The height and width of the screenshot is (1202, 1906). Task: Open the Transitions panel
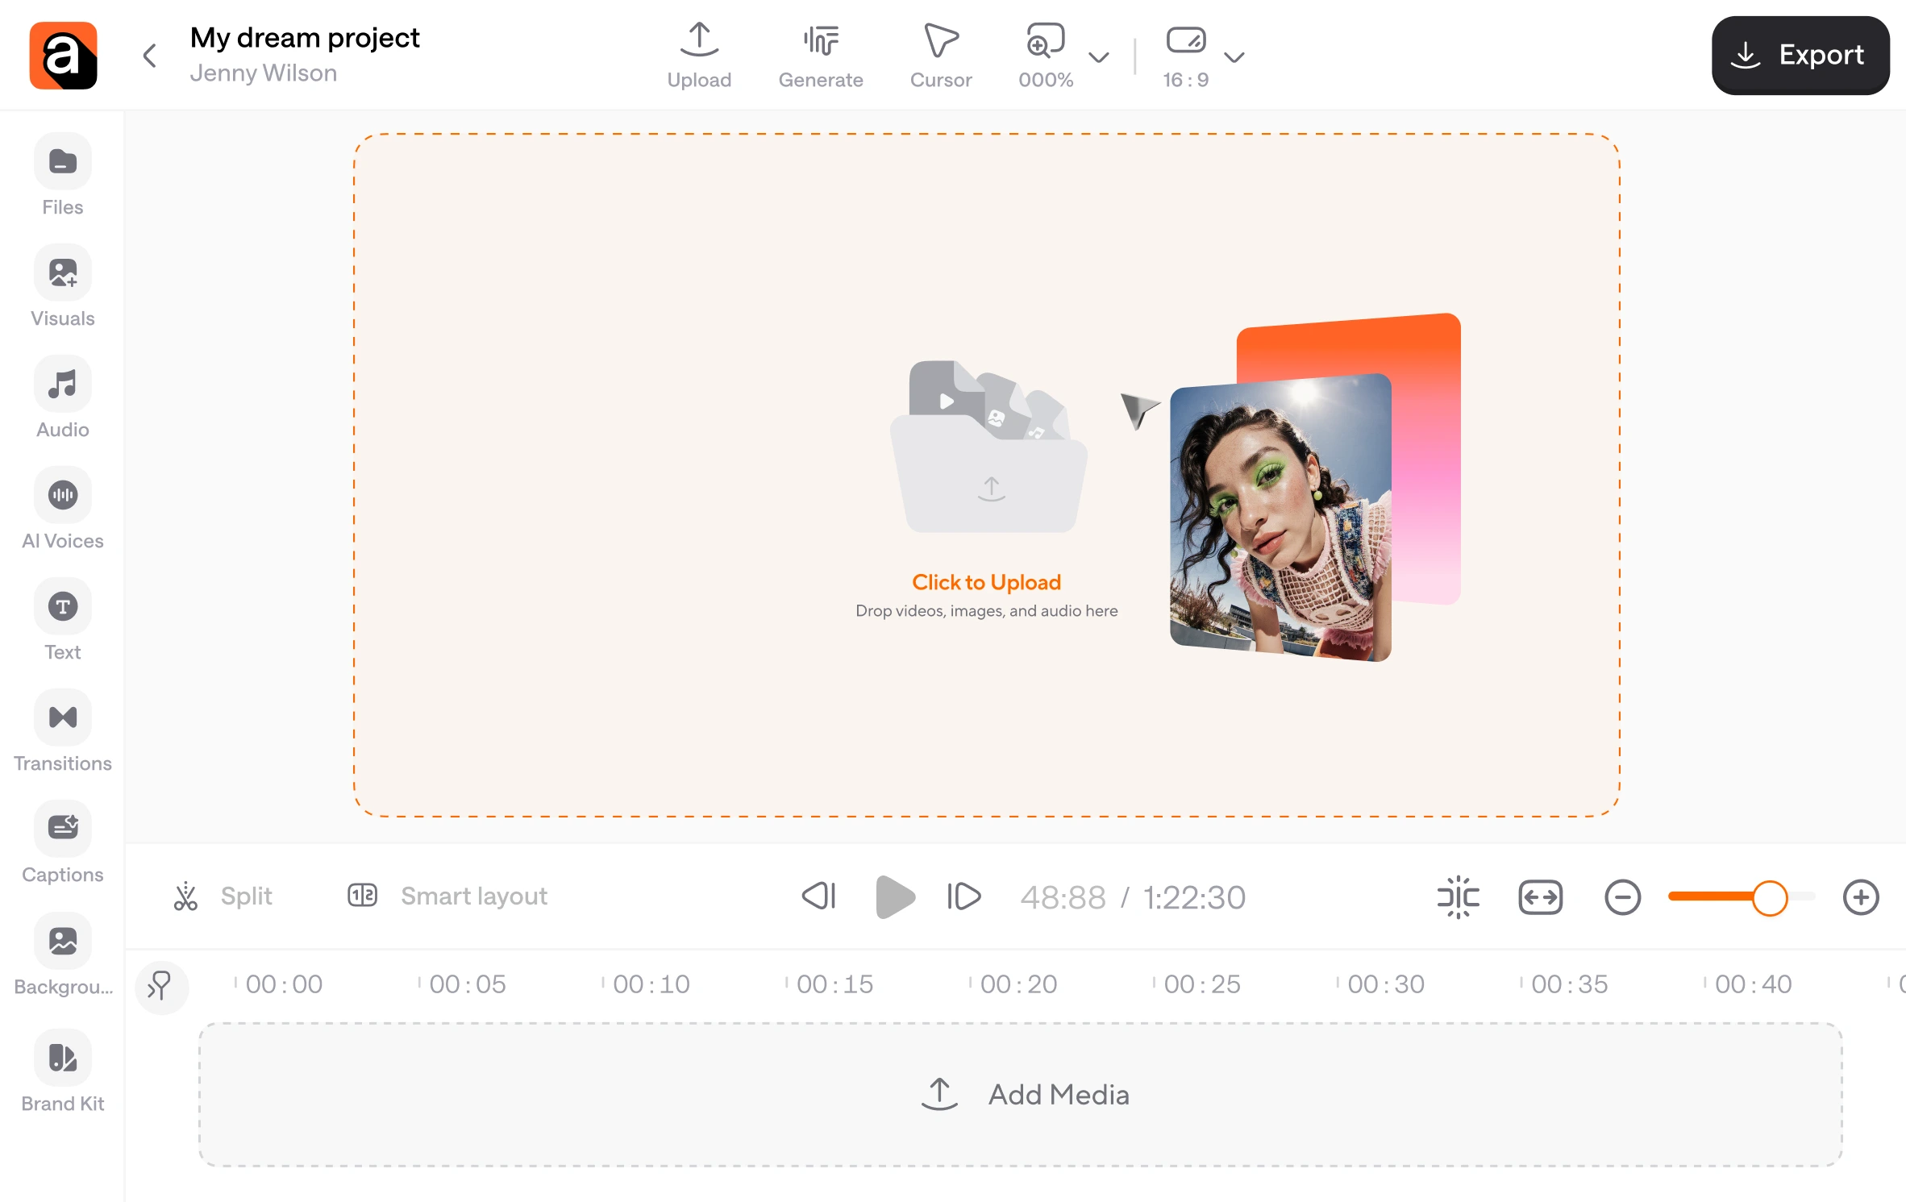[63, 718]
